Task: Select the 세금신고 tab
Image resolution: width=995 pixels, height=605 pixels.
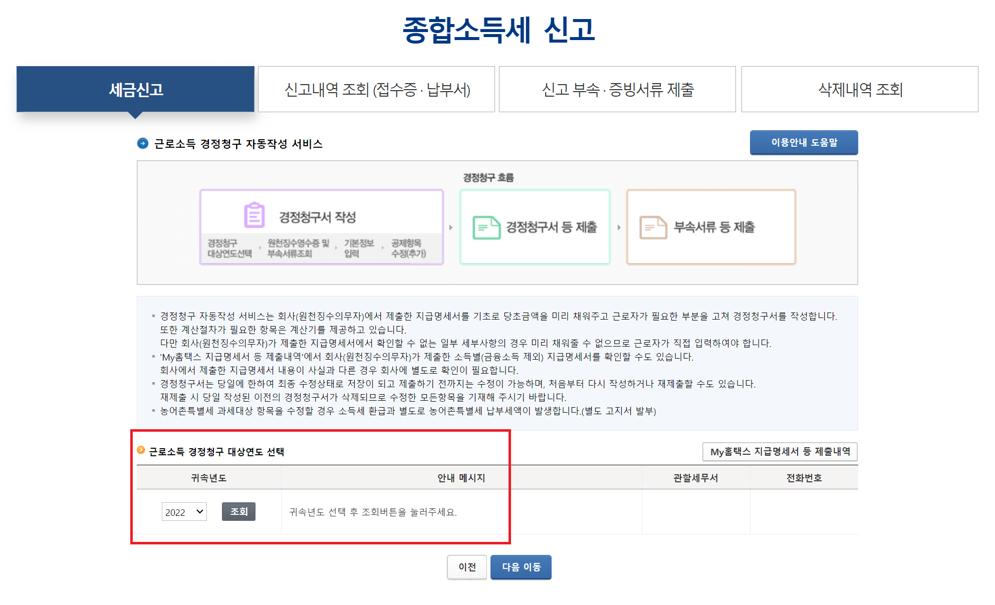Action: (136, 90)
